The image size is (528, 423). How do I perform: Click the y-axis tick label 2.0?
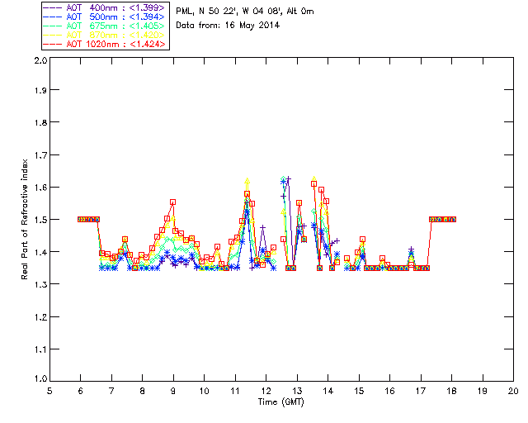[x=40, y=60]
